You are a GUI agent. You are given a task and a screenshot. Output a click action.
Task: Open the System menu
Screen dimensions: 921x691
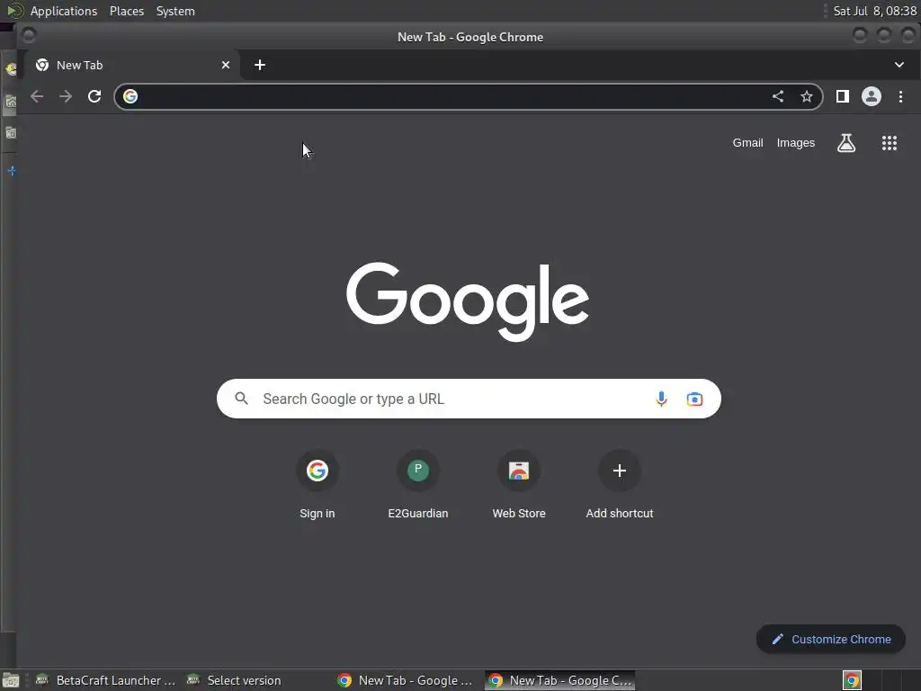[175, 11]
